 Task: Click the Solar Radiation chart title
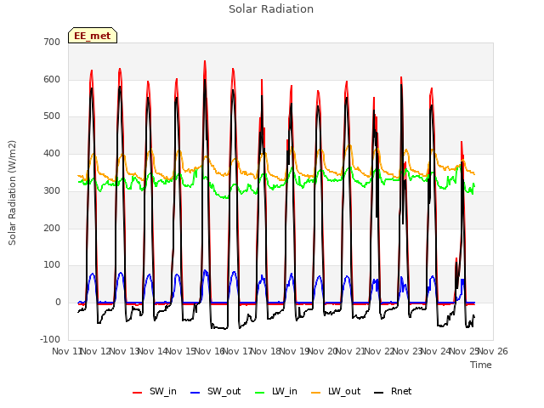[x=271, y=9]
